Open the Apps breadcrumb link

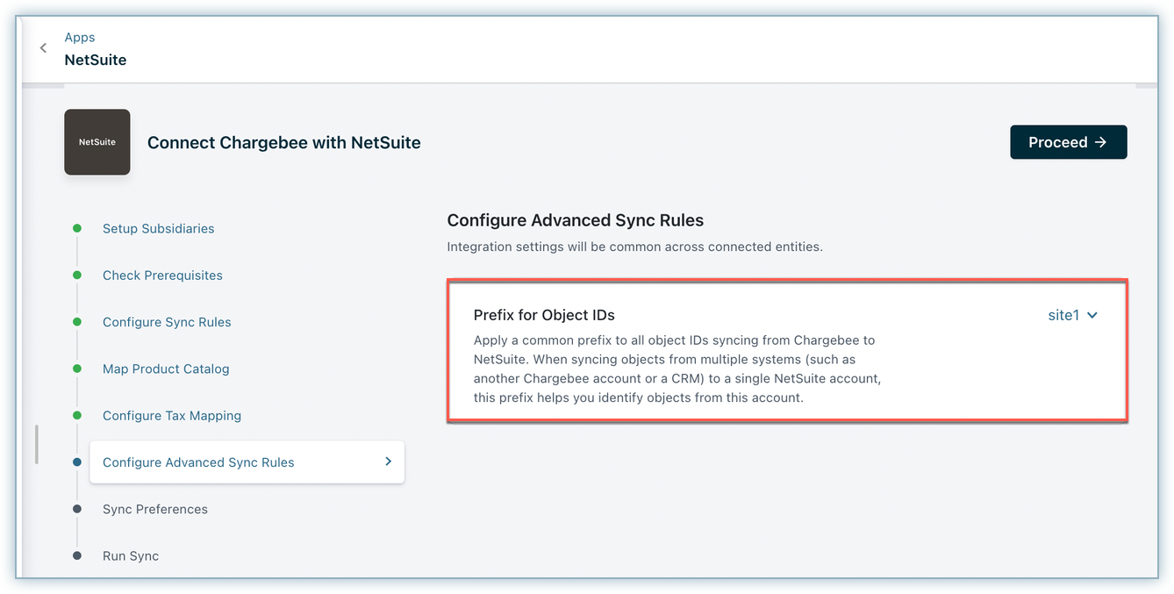click(x=80, y=37)
